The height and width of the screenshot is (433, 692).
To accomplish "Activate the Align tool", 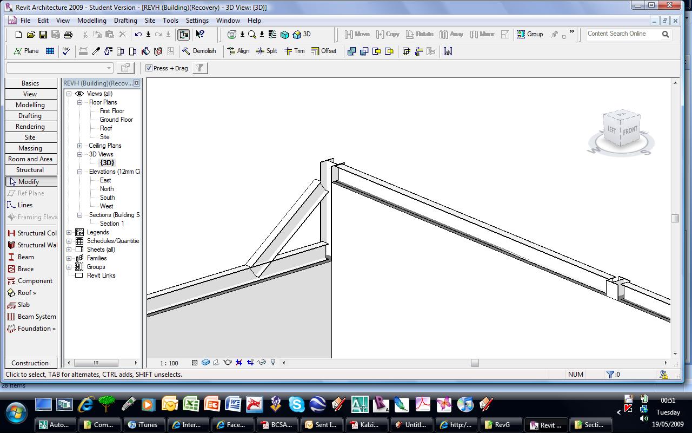I will [x=238, y=51].
